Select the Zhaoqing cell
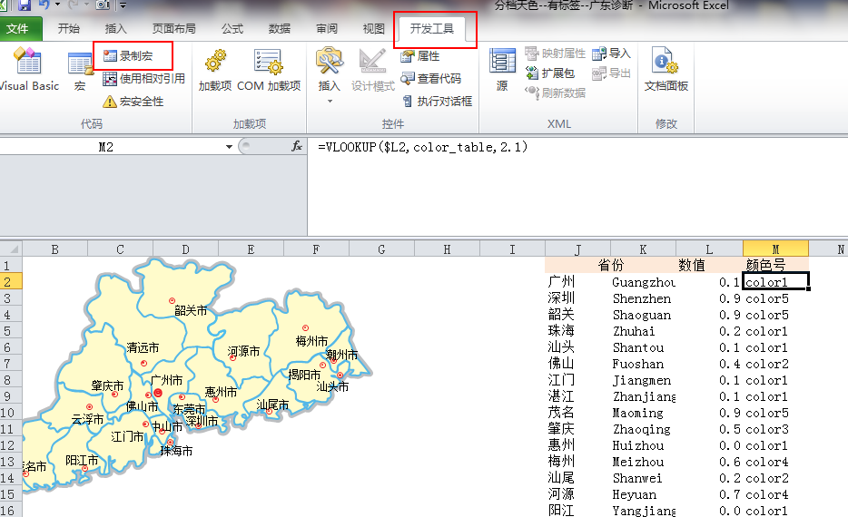The width and height of the screenshot is (848, 517). pos(642,429)
